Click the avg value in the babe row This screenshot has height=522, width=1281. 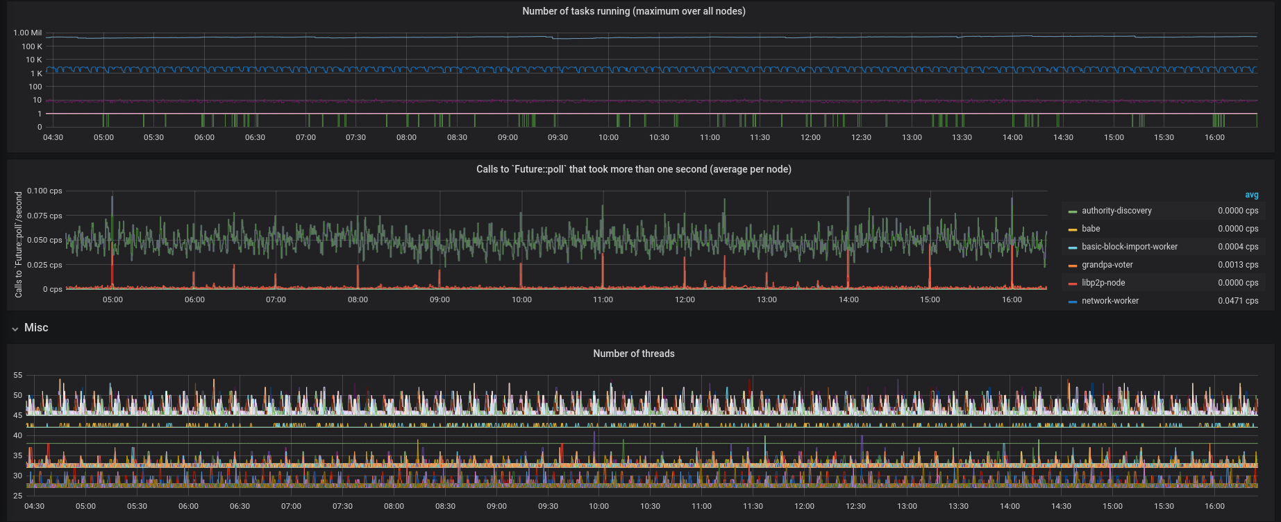(x=1238, y=229)
